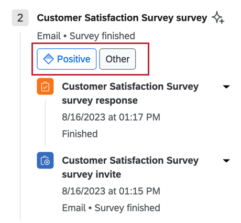Click the connector line between response and invite
The width and height of the screenshot is (241, 223).
(x=45, y=123)
